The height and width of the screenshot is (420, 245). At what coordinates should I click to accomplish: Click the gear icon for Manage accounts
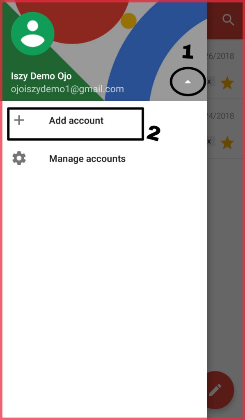pyautogui.click(x=19, y=159)
